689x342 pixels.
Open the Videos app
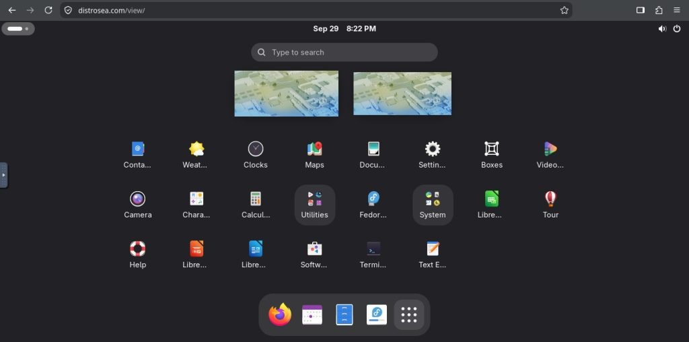point(550,155)
